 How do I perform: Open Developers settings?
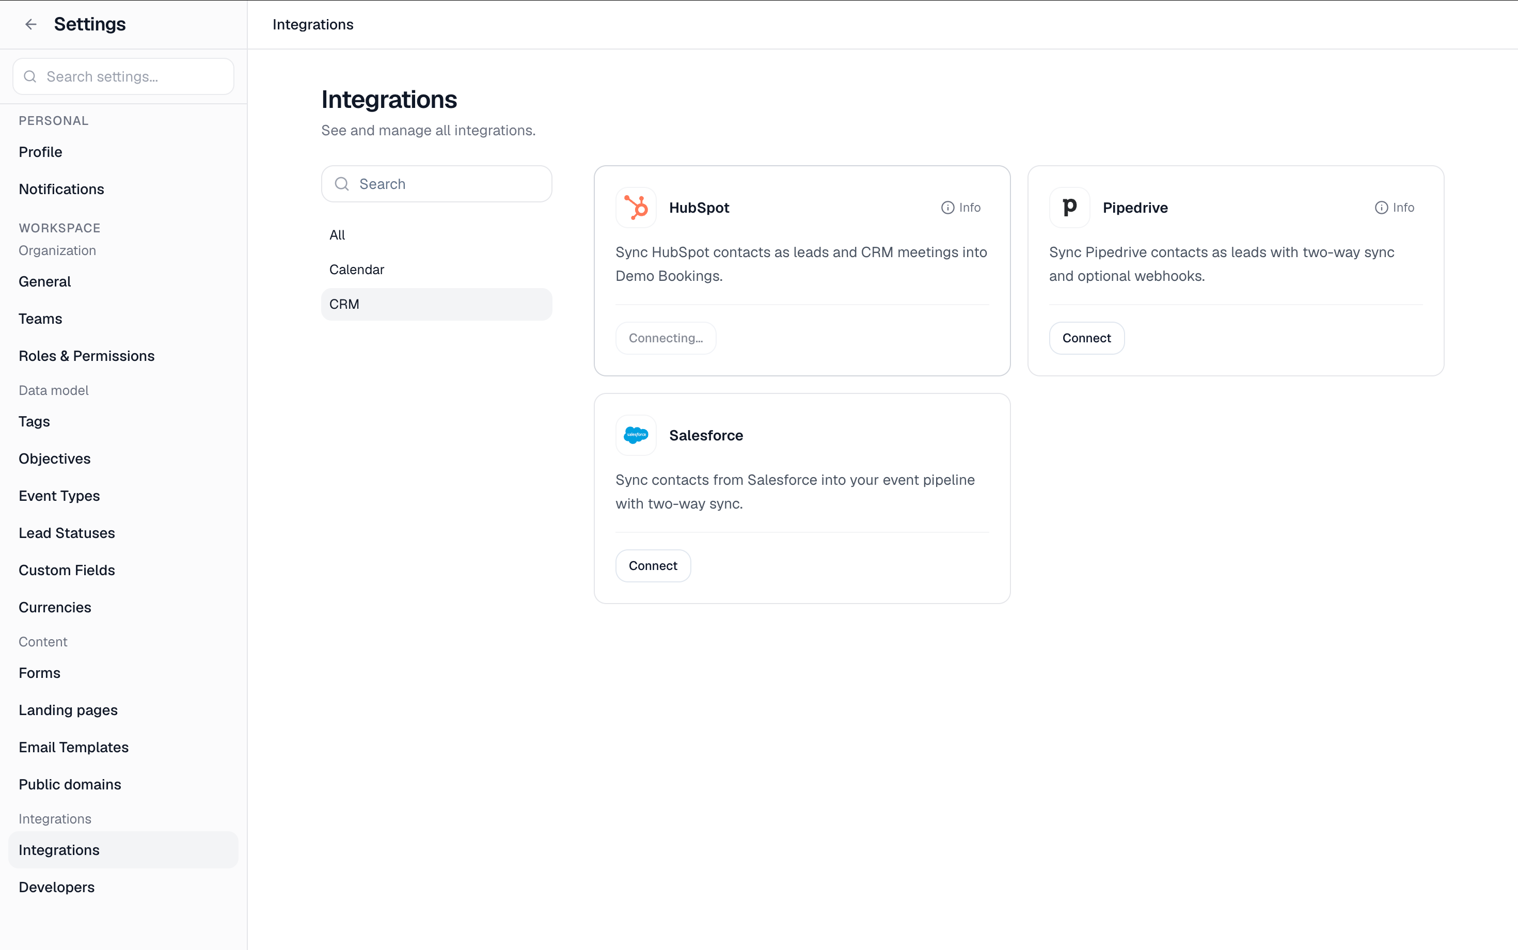coord(123,887)
